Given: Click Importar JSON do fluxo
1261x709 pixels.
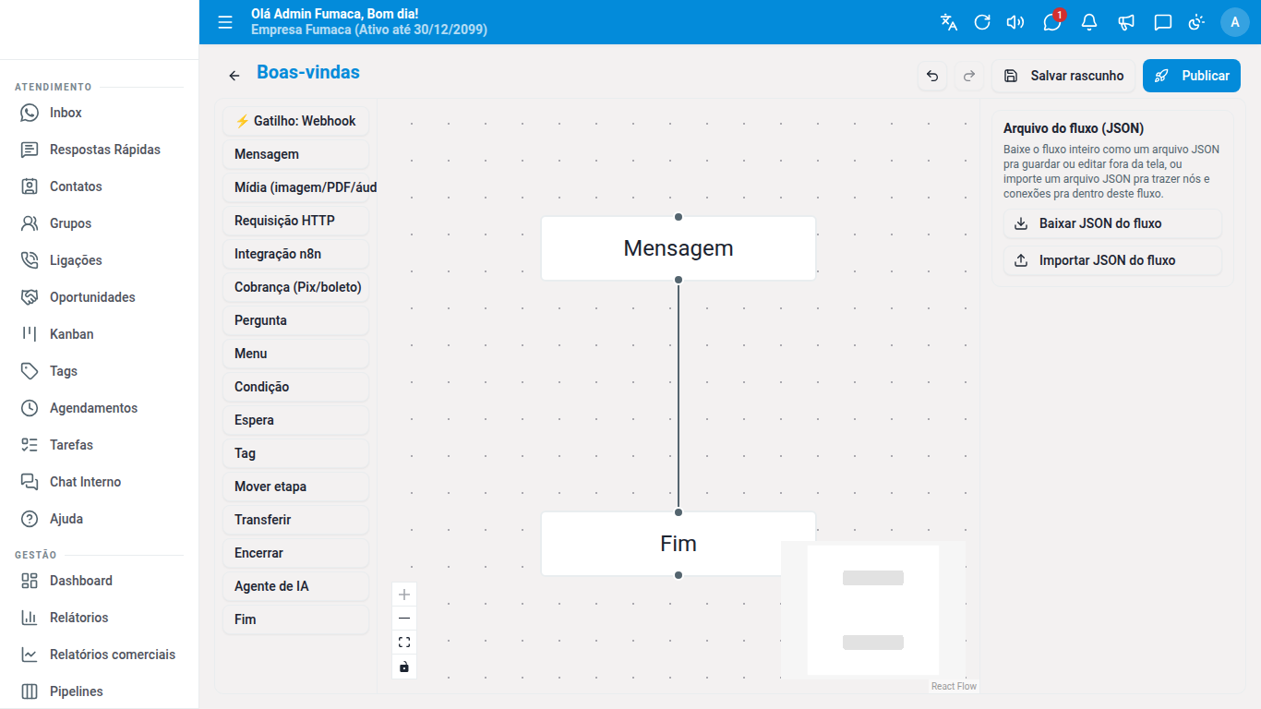Looking at the screenshot, I should [x=1112, y=260].
